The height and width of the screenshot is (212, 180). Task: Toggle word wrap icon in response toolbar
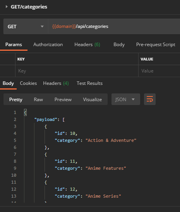coord(150,99)
